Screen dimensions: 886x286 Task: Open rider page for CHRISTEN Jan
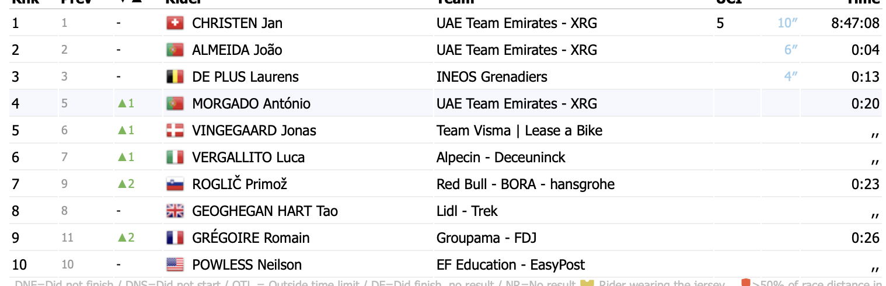coord(237,23)
